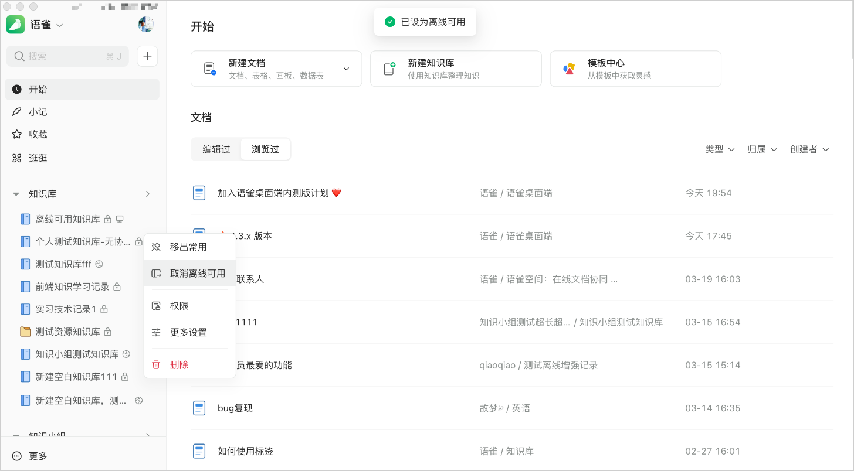Screen dimensions: 854x471
Task: Click the green success checkmark in toast
Action: pos(390,22)
